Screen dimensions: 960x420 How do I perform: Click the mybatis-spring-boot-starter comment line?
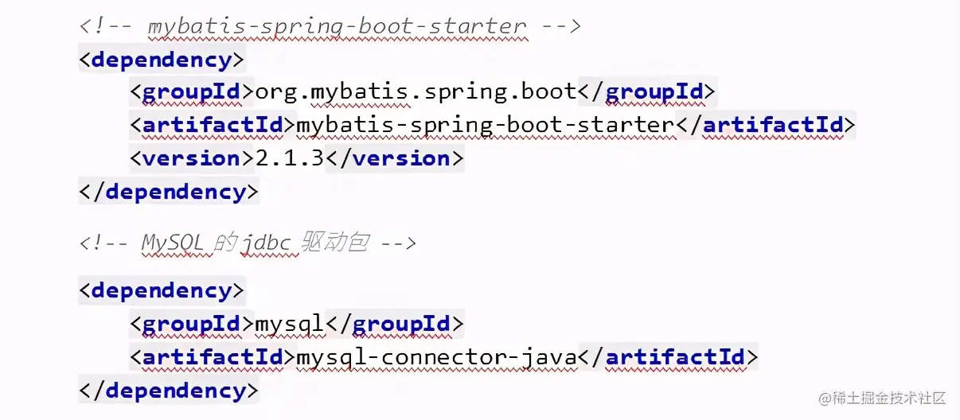point(330,26)
